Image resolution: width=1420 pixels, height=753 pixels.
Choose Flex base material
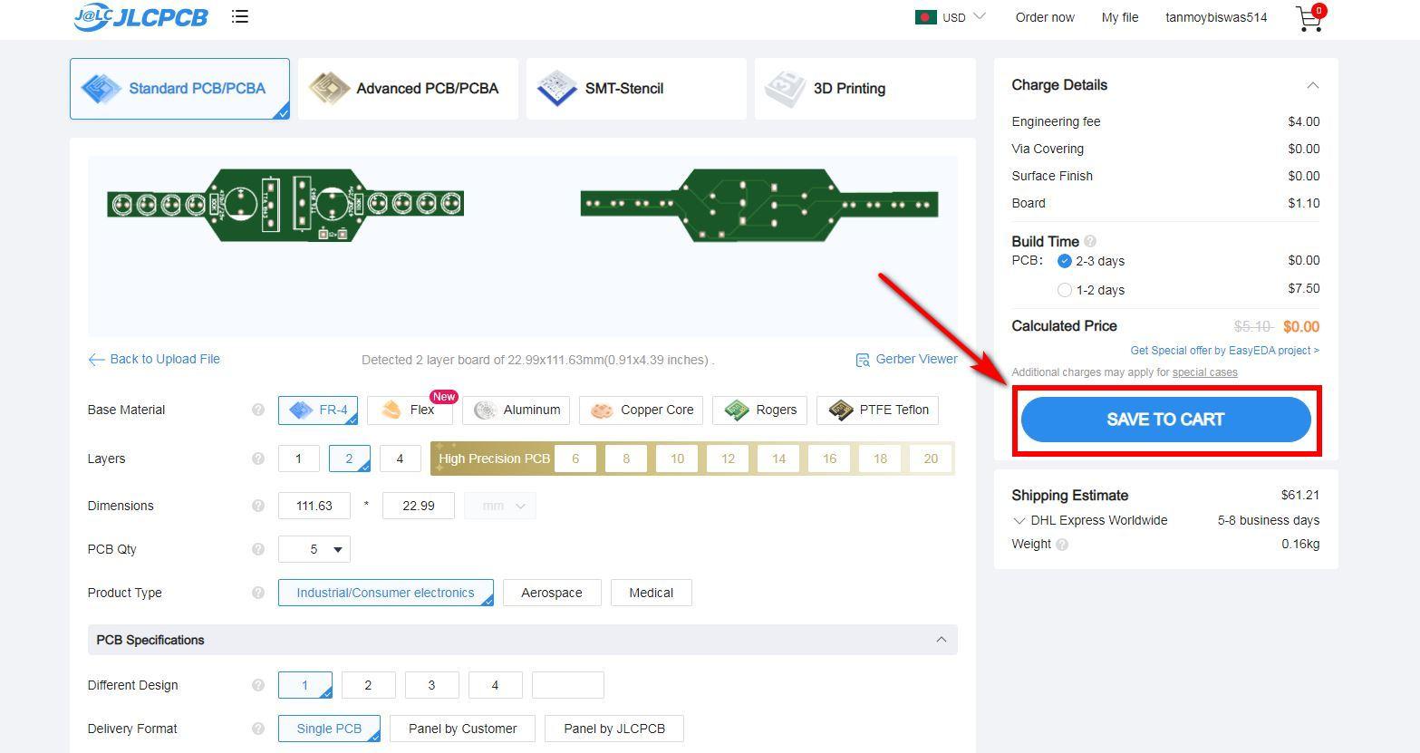[408, 410]
